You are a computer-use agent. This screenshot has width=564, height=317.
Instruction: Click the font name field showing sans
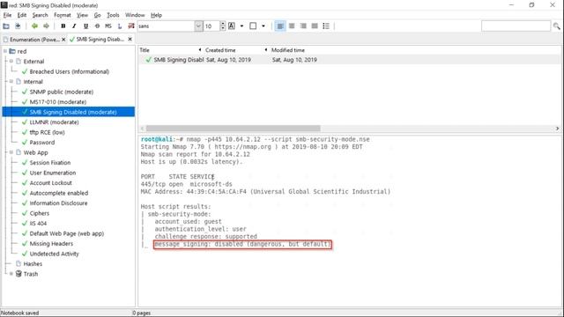pos(166,26)
